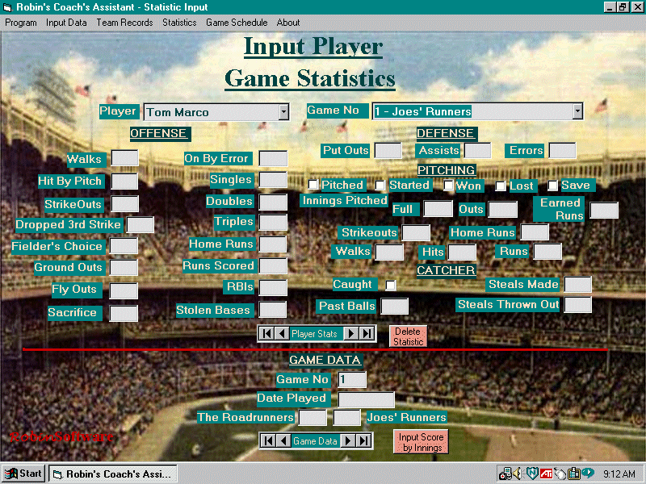Jump to last Player Stats record
Screen dimensions: 646x484
click(367, 333)
